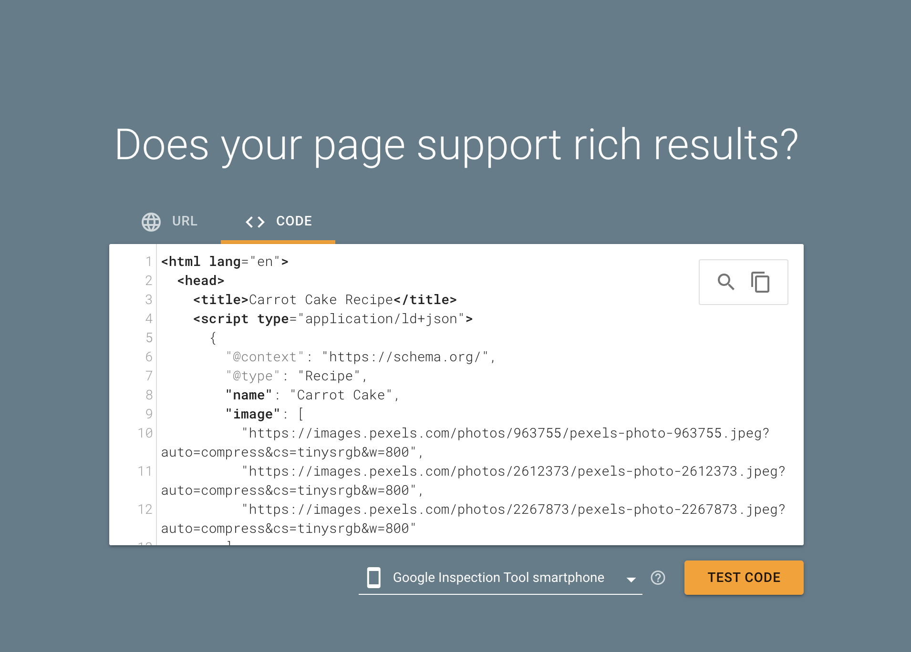Click the angle brackets code icon

(x=255, y=222)
